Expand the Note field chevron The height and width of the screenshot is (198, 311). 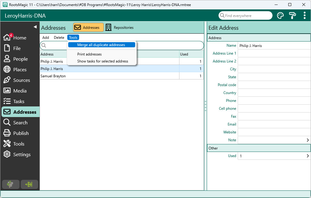coord(308,140)
